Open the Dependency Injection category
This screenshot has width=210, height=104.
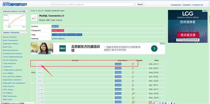tap(12, 80)
